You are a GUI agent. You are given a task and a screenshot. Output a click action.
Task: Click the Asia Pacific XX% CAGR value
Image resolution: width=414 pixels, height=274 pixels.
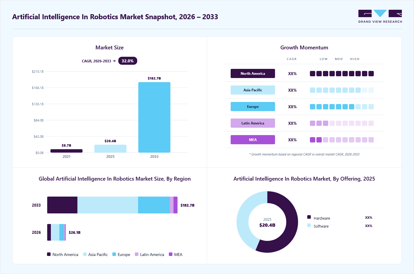[292, 90]
